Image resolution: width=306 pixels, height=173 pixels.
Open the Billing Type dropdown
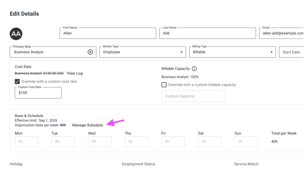coord(232,52)
